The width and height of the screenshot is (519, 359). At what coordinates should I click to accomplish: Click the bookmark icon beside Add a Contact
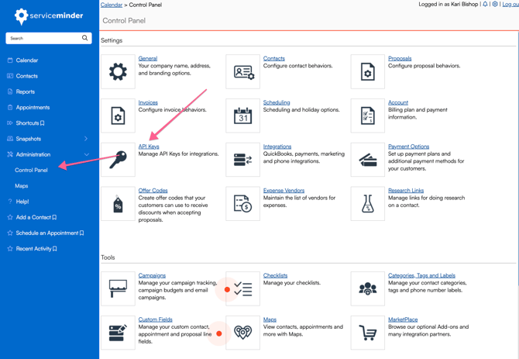(54, 217)
